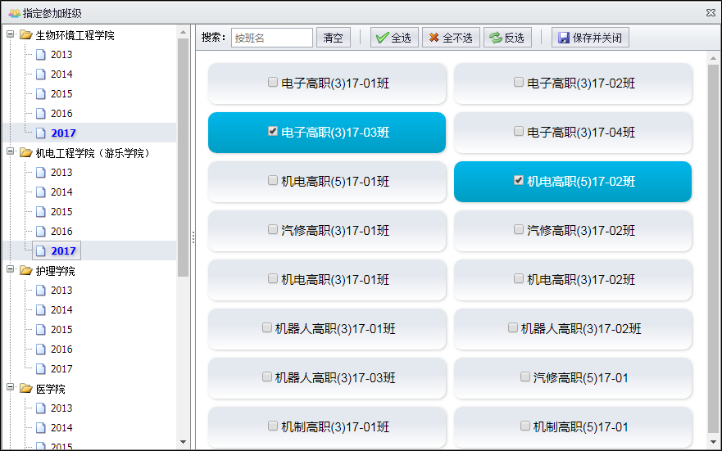Screen dimensions: 722x451
Task: Select 2013 under 医学院
Action: click(x=61, y=408)
